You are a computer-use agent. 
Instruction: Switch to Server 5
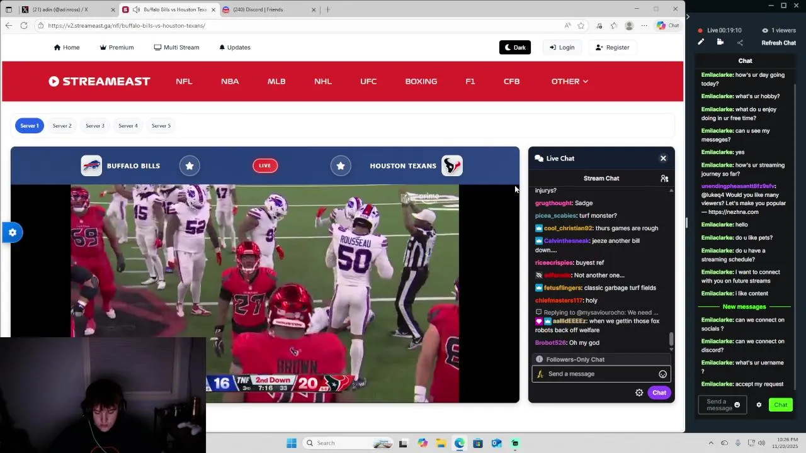[161, 126]
